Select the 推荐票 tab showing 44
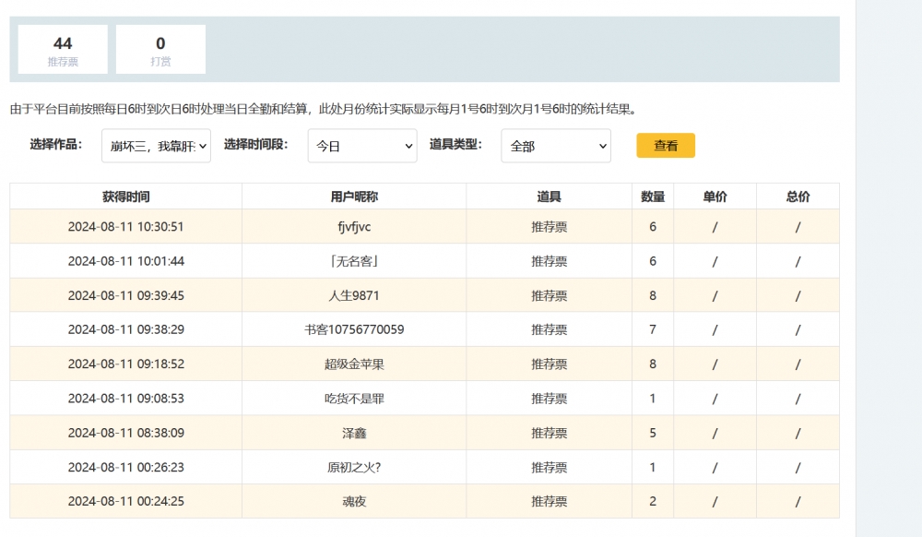The image size is (922, 537). coord(63,50)
